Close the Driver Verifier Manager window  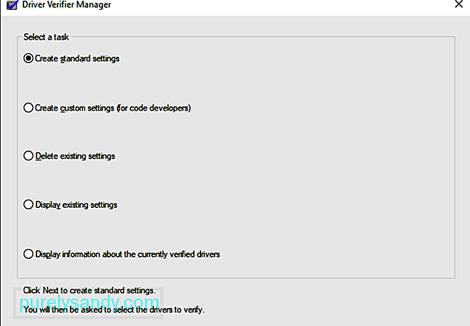tap(459, 4)
